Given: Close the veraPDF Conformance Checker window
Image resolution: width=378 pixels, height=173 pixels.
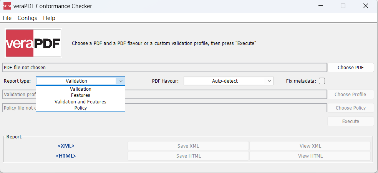Looking at the screenshot, I should (x=365, y=6).
